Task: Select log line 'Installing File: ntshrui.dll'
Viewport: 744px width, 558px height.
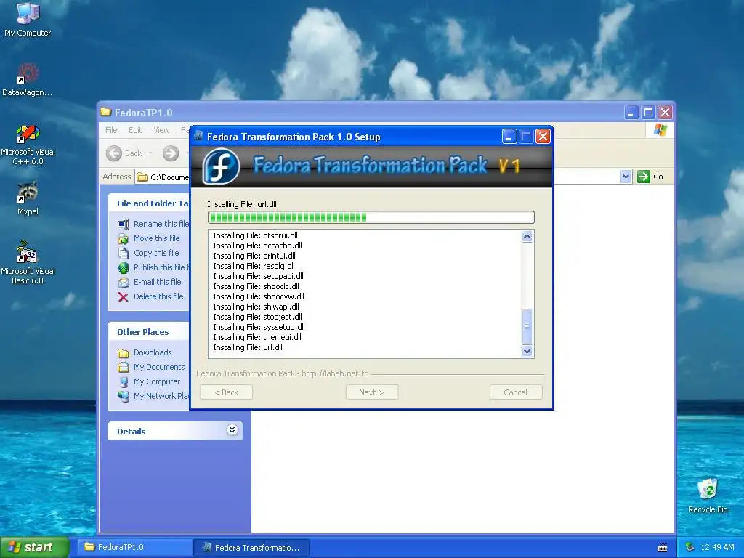Action: point(255,235)
